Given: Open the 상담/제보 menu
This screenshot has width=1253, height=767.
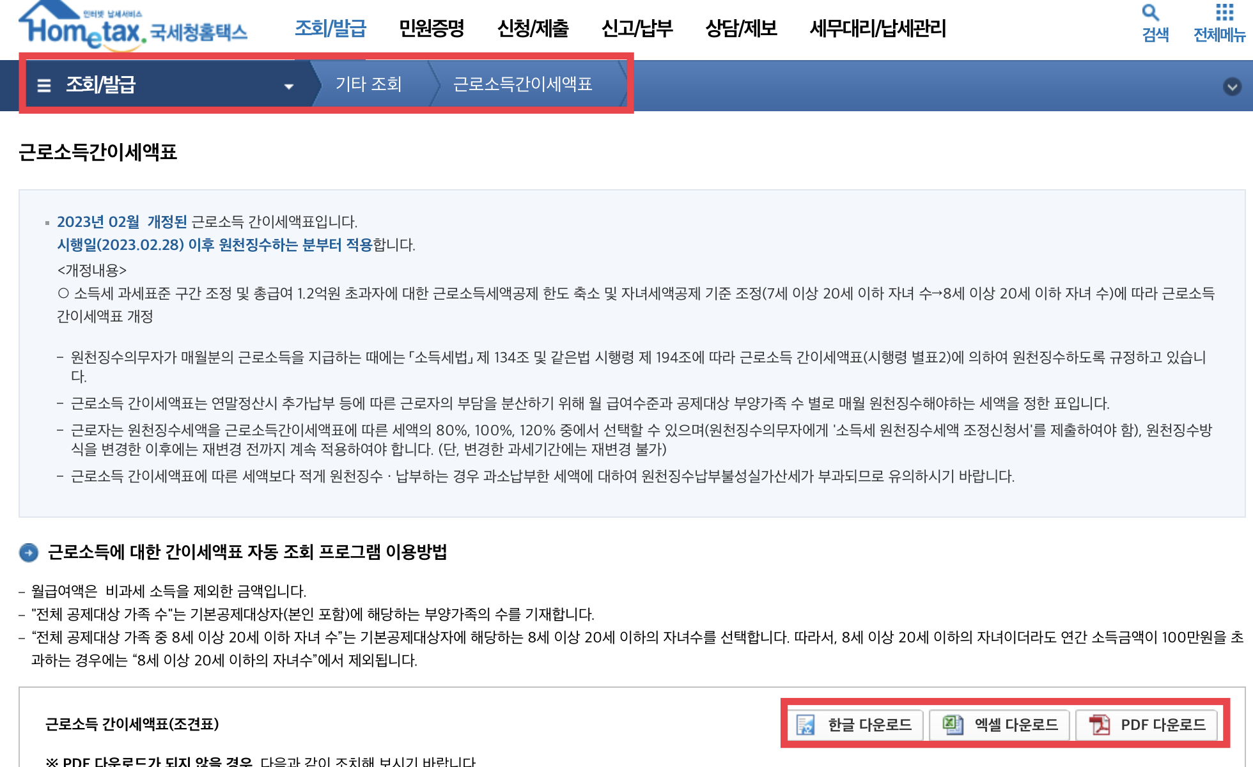Looking at the screenshot, I should [x=740, y=28].
